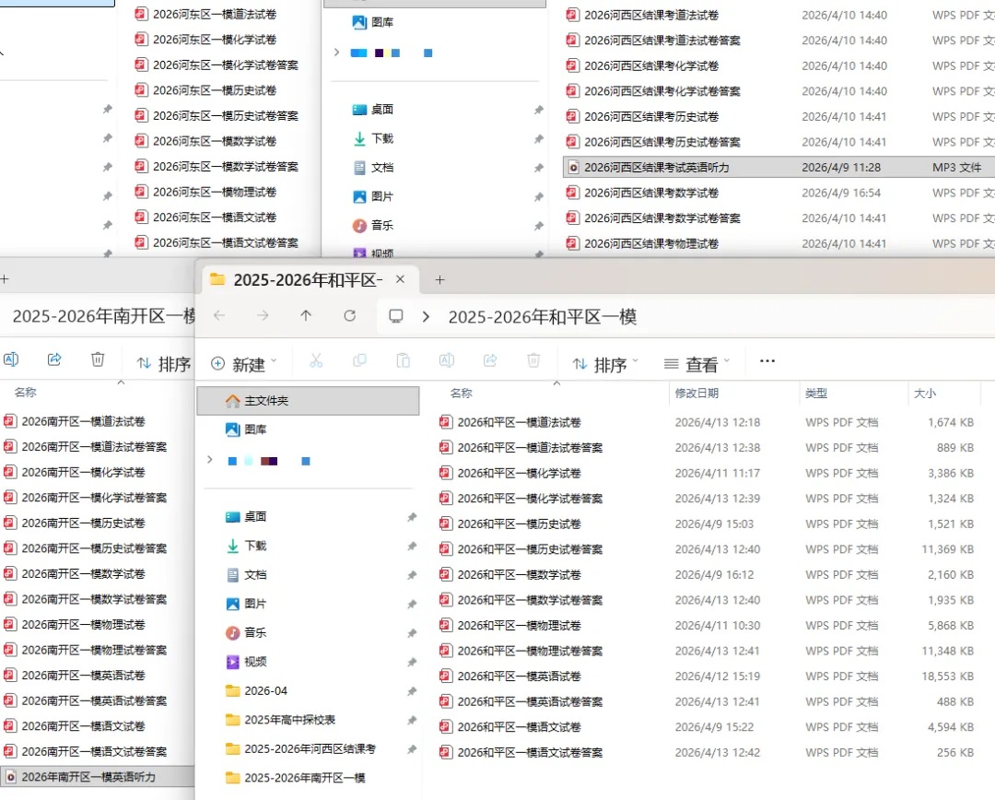Open the 查看 (View) dropdown

point(696,363)
